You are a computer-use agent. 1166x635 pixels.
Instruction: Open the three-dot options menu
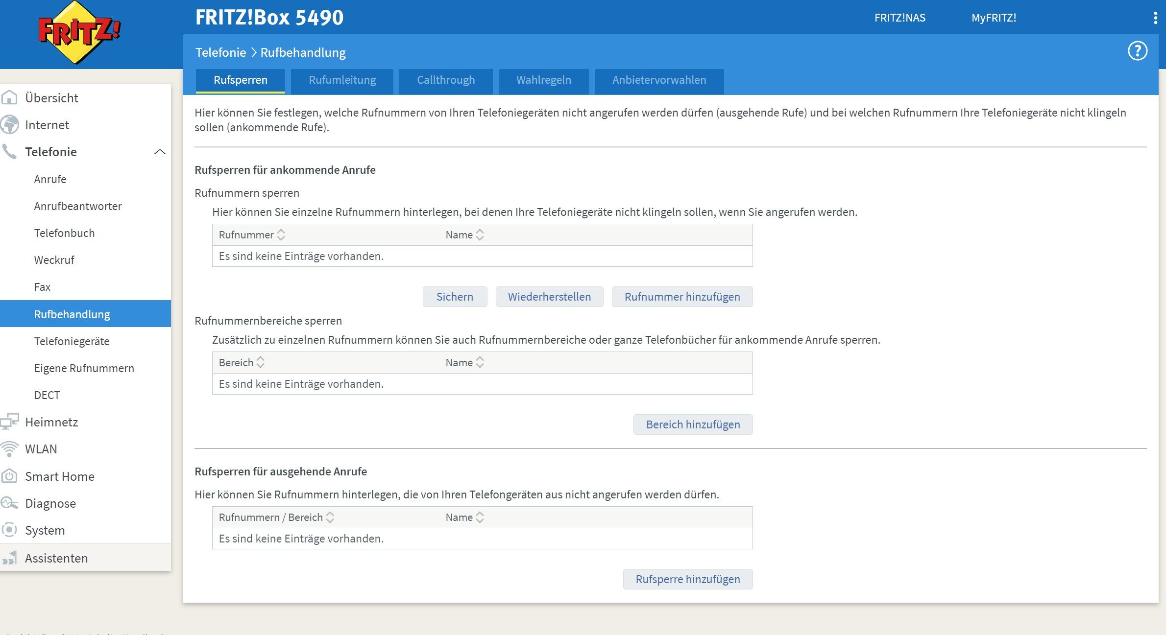1155,18
